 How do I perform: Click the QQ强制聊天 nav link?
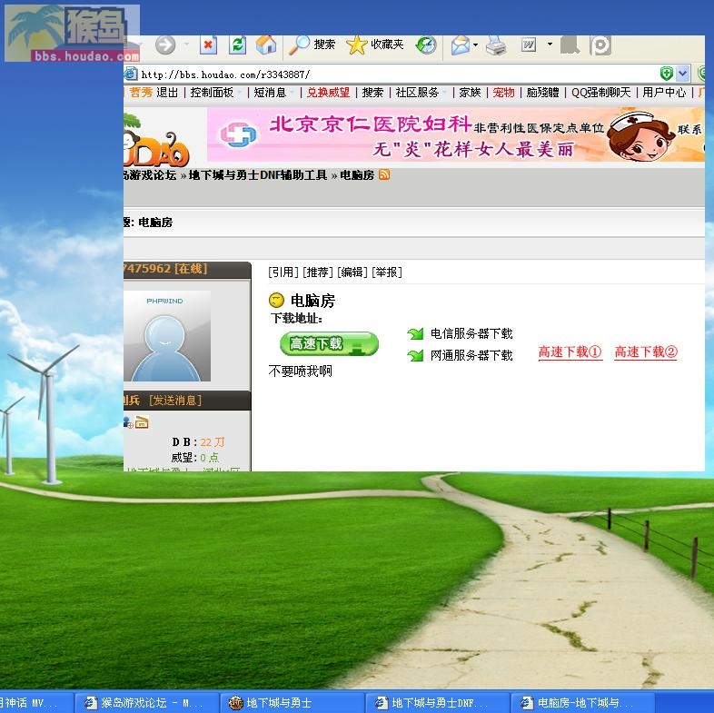[600, 93]
